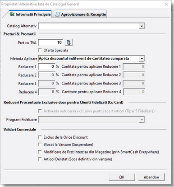The width and height of the screenshot is (174, 187).
Task: Click Cantitate pentru aplicare Reducere 3 field
Action: [134, 84]
